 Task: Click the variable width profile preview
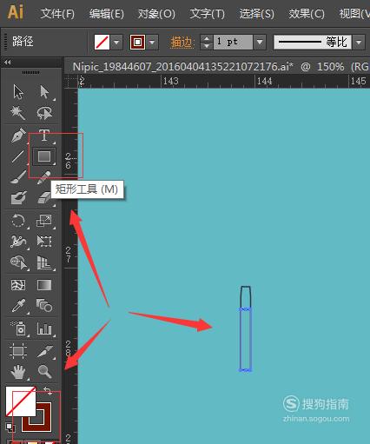(x=313, y=43)
